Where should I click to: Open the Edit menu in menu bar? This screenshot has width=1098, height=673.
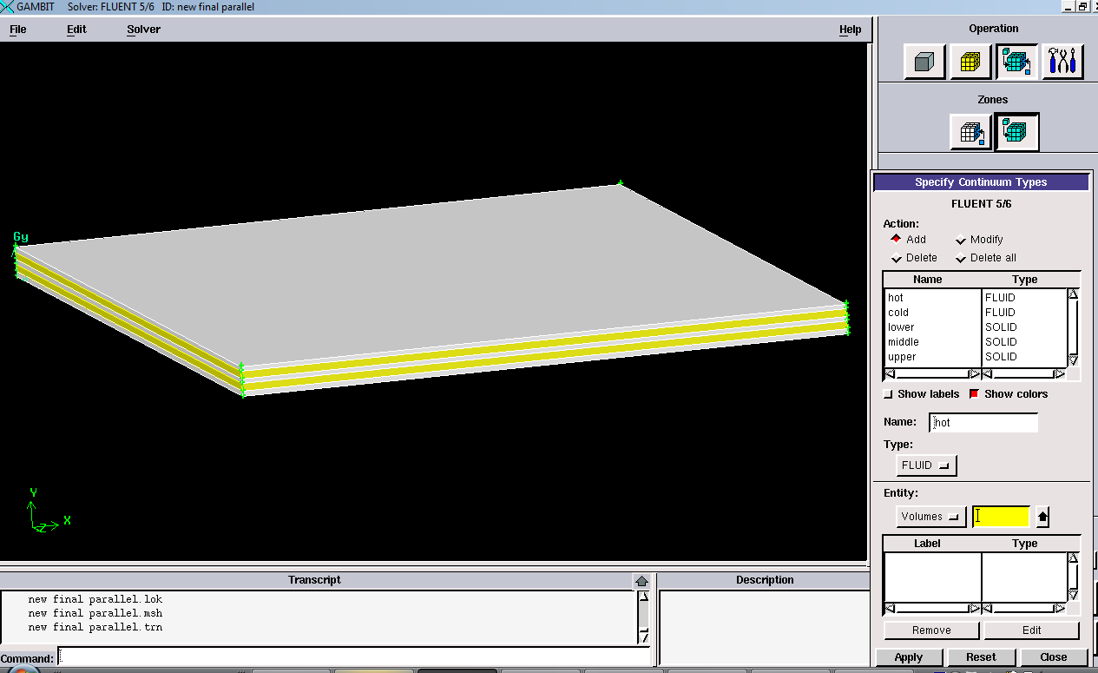tap(76, 30)
